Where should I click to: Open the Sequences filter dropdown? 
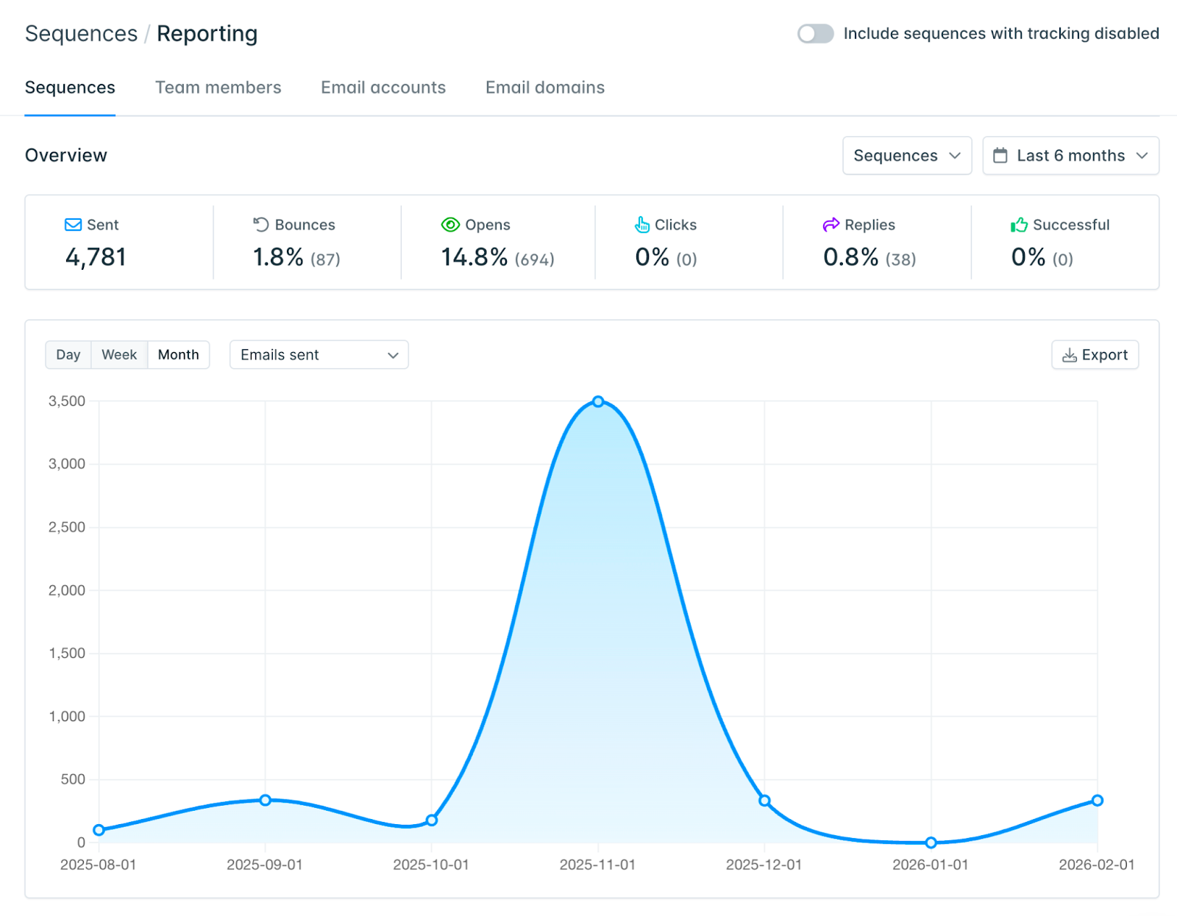click(906, 156)
